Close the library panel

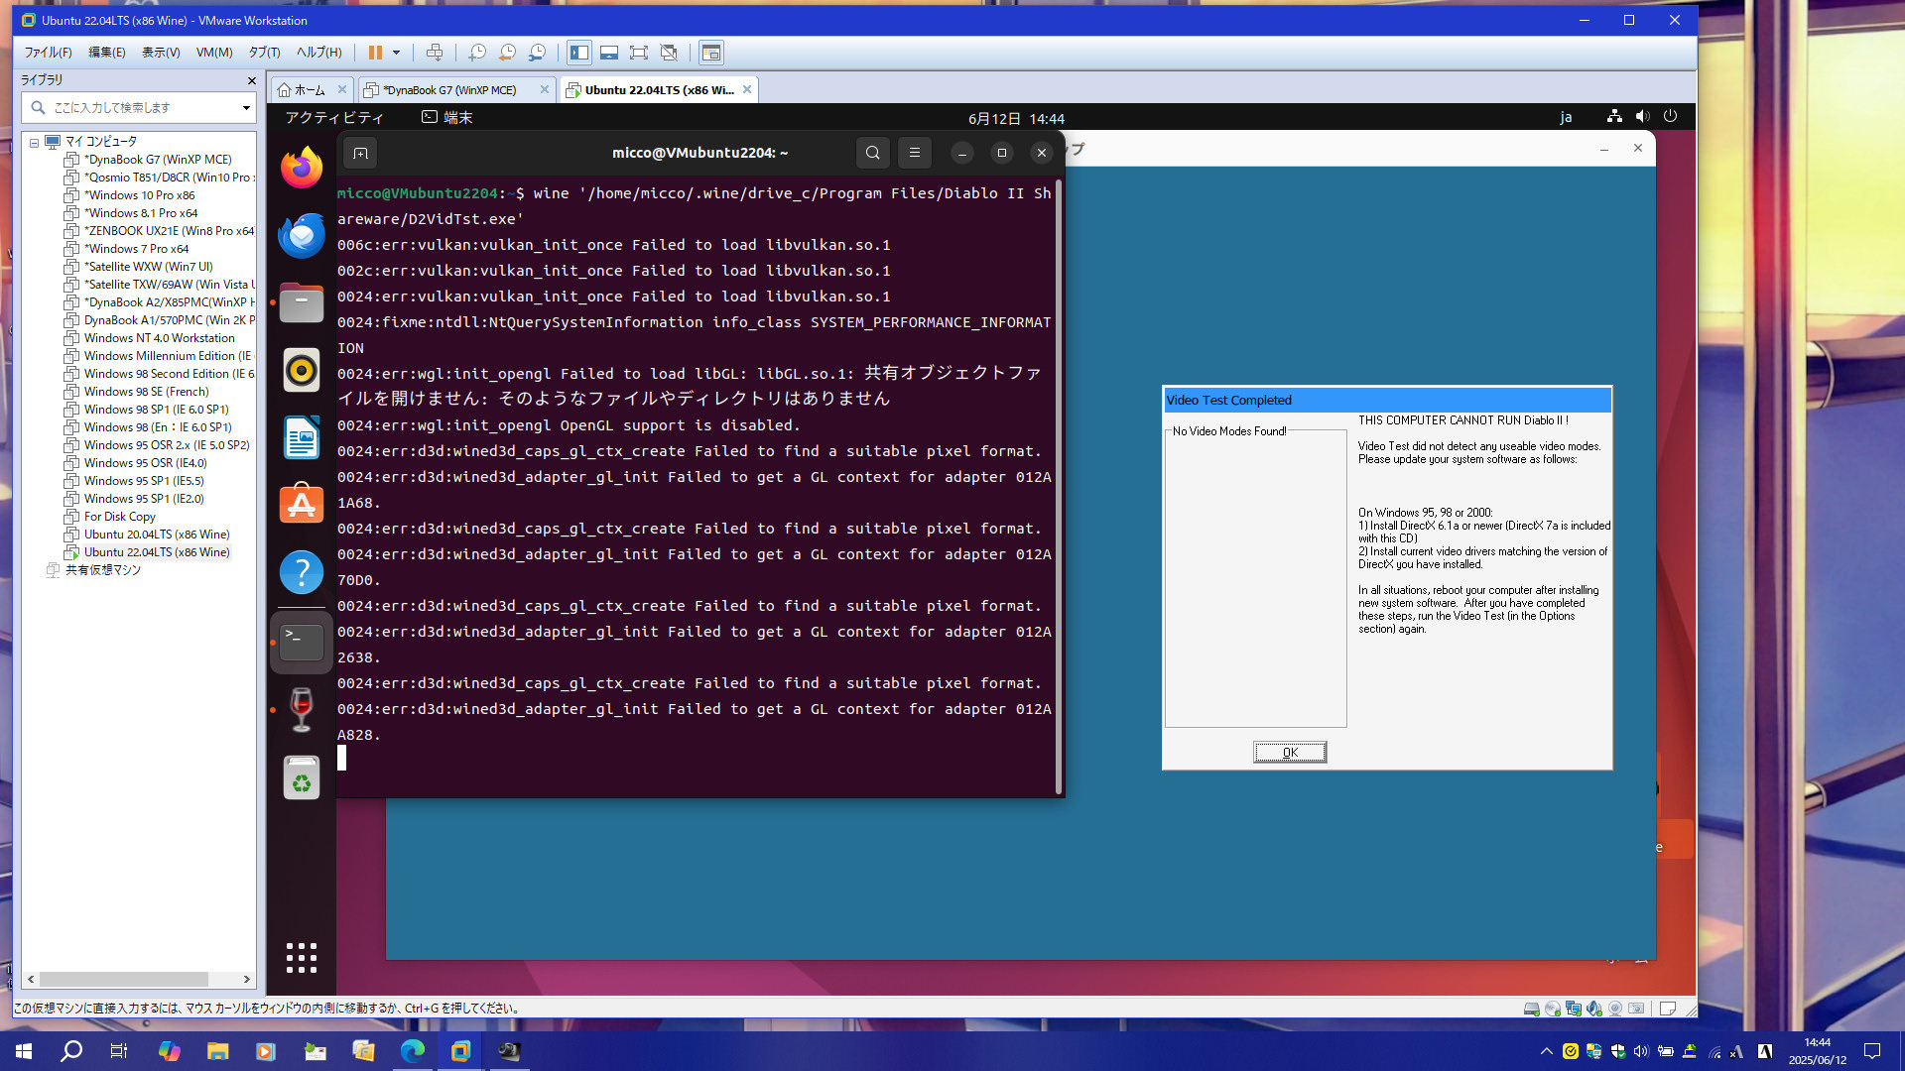251,80
